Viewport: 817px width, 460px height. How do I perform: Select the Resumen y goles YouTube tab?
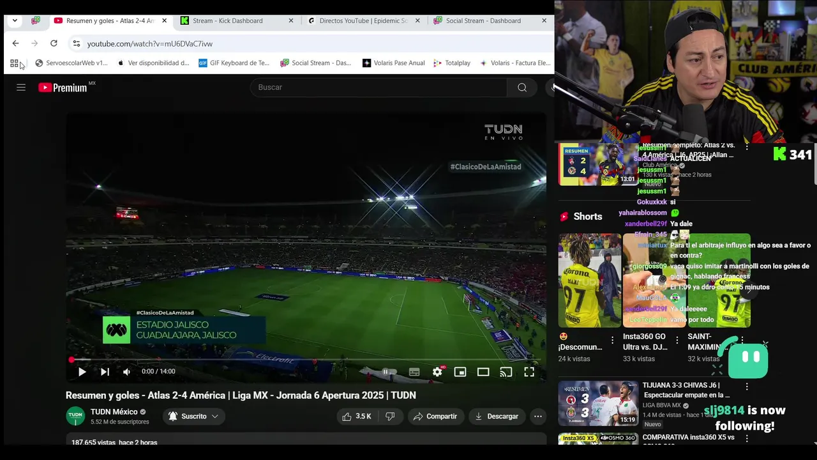[110, 20]
